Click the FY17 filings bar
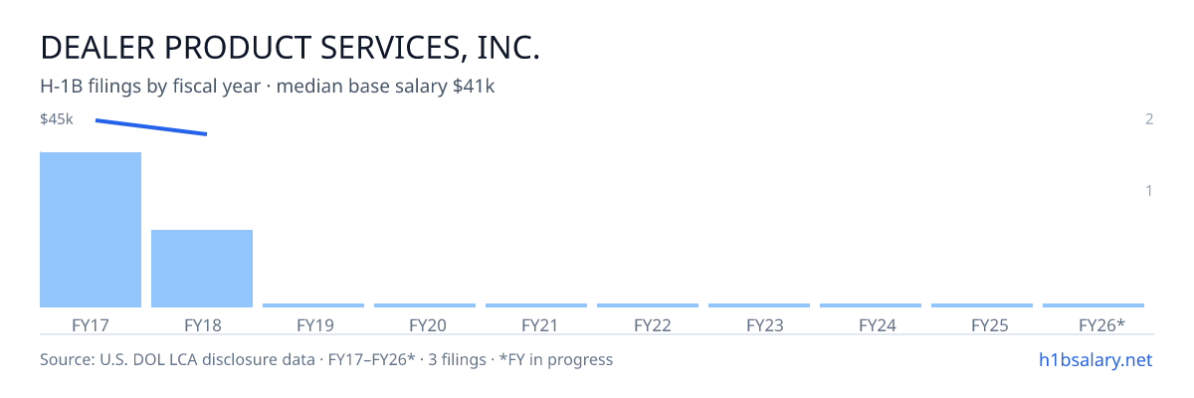This screenshot has width=1194, height=398. coord(91,230)
